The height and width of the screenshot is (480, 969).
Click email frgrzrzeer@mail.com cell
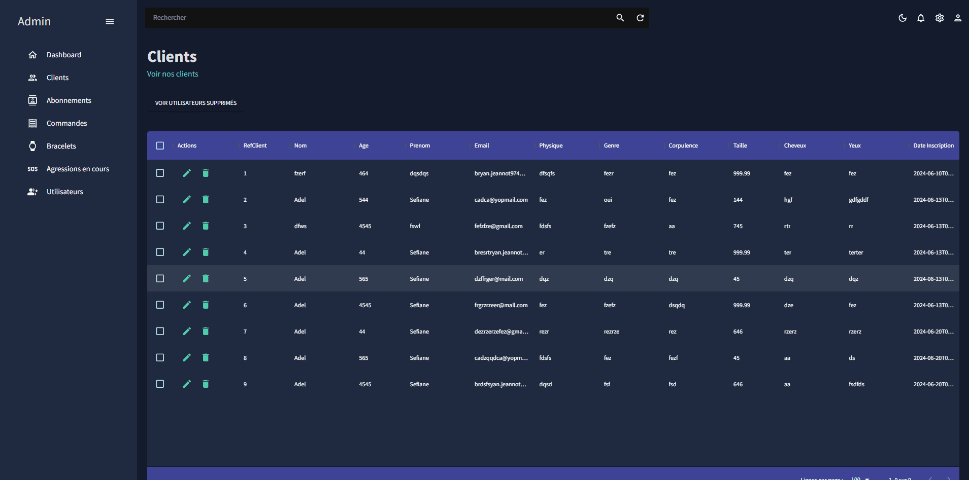click(501, 305)
